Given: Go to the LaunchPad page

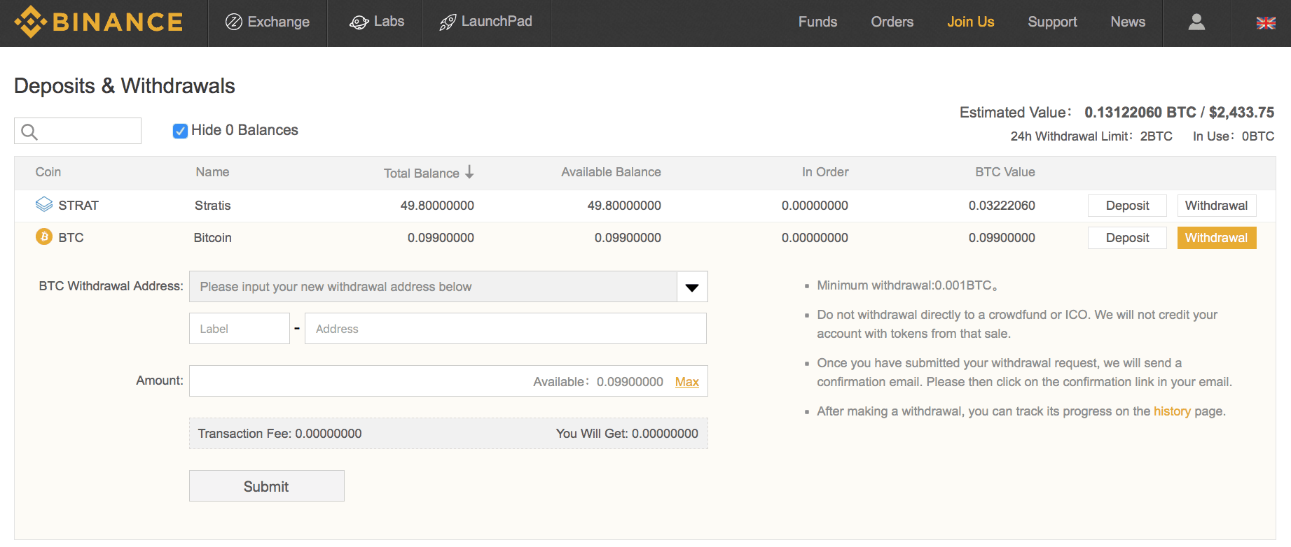Looking at the screenshot, I should 485,22.
